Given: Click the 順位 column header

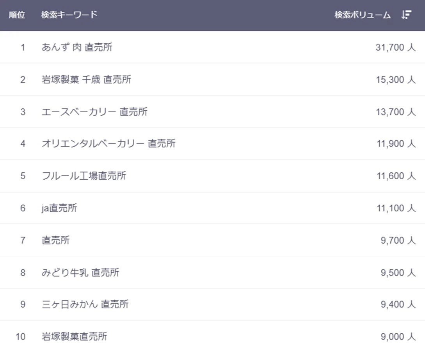Looking at the screenshot, I should [x=17, y=15].
